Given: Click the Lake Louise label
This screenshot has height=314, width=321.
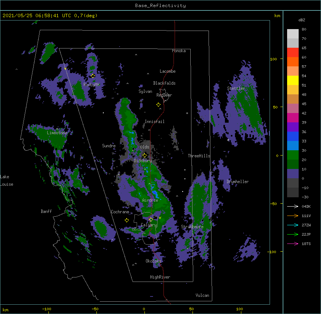Looking at the screenshot, I should (x=7, y=180).
